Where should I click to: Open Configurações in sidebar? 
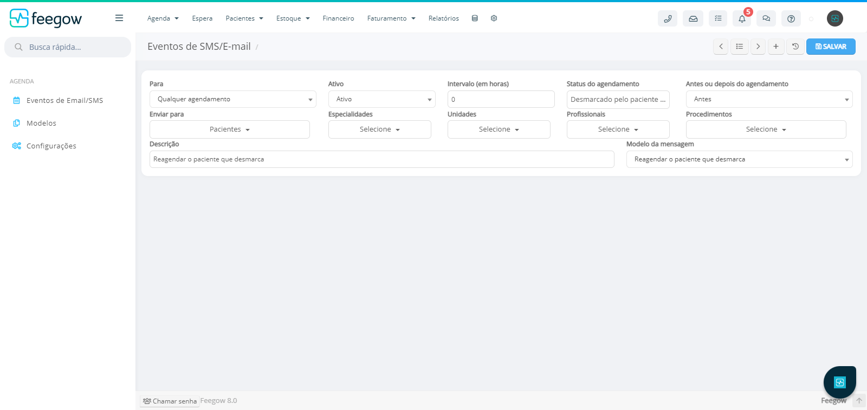[x=51, y=146]
